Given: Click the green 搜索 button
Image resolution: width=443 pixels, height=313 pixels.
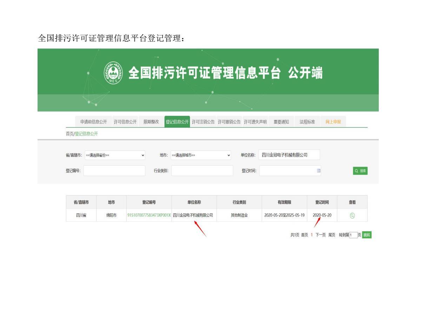Looking at the screenshot, I should (x=361, y=171).
